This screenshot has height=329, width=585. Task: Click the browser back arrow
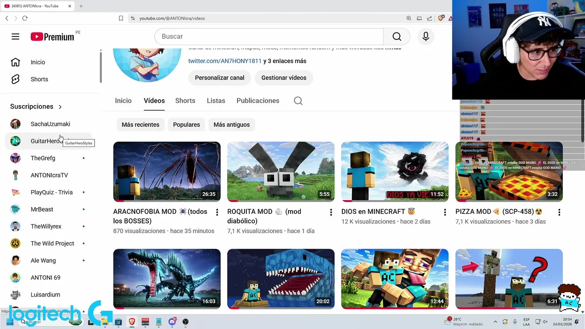7,18
